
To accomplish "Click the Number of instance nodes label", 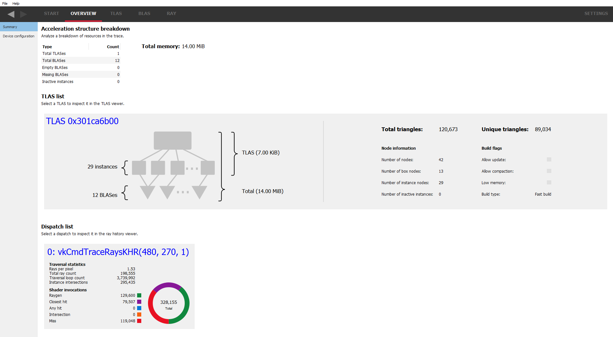I will (x=405, y=183).
